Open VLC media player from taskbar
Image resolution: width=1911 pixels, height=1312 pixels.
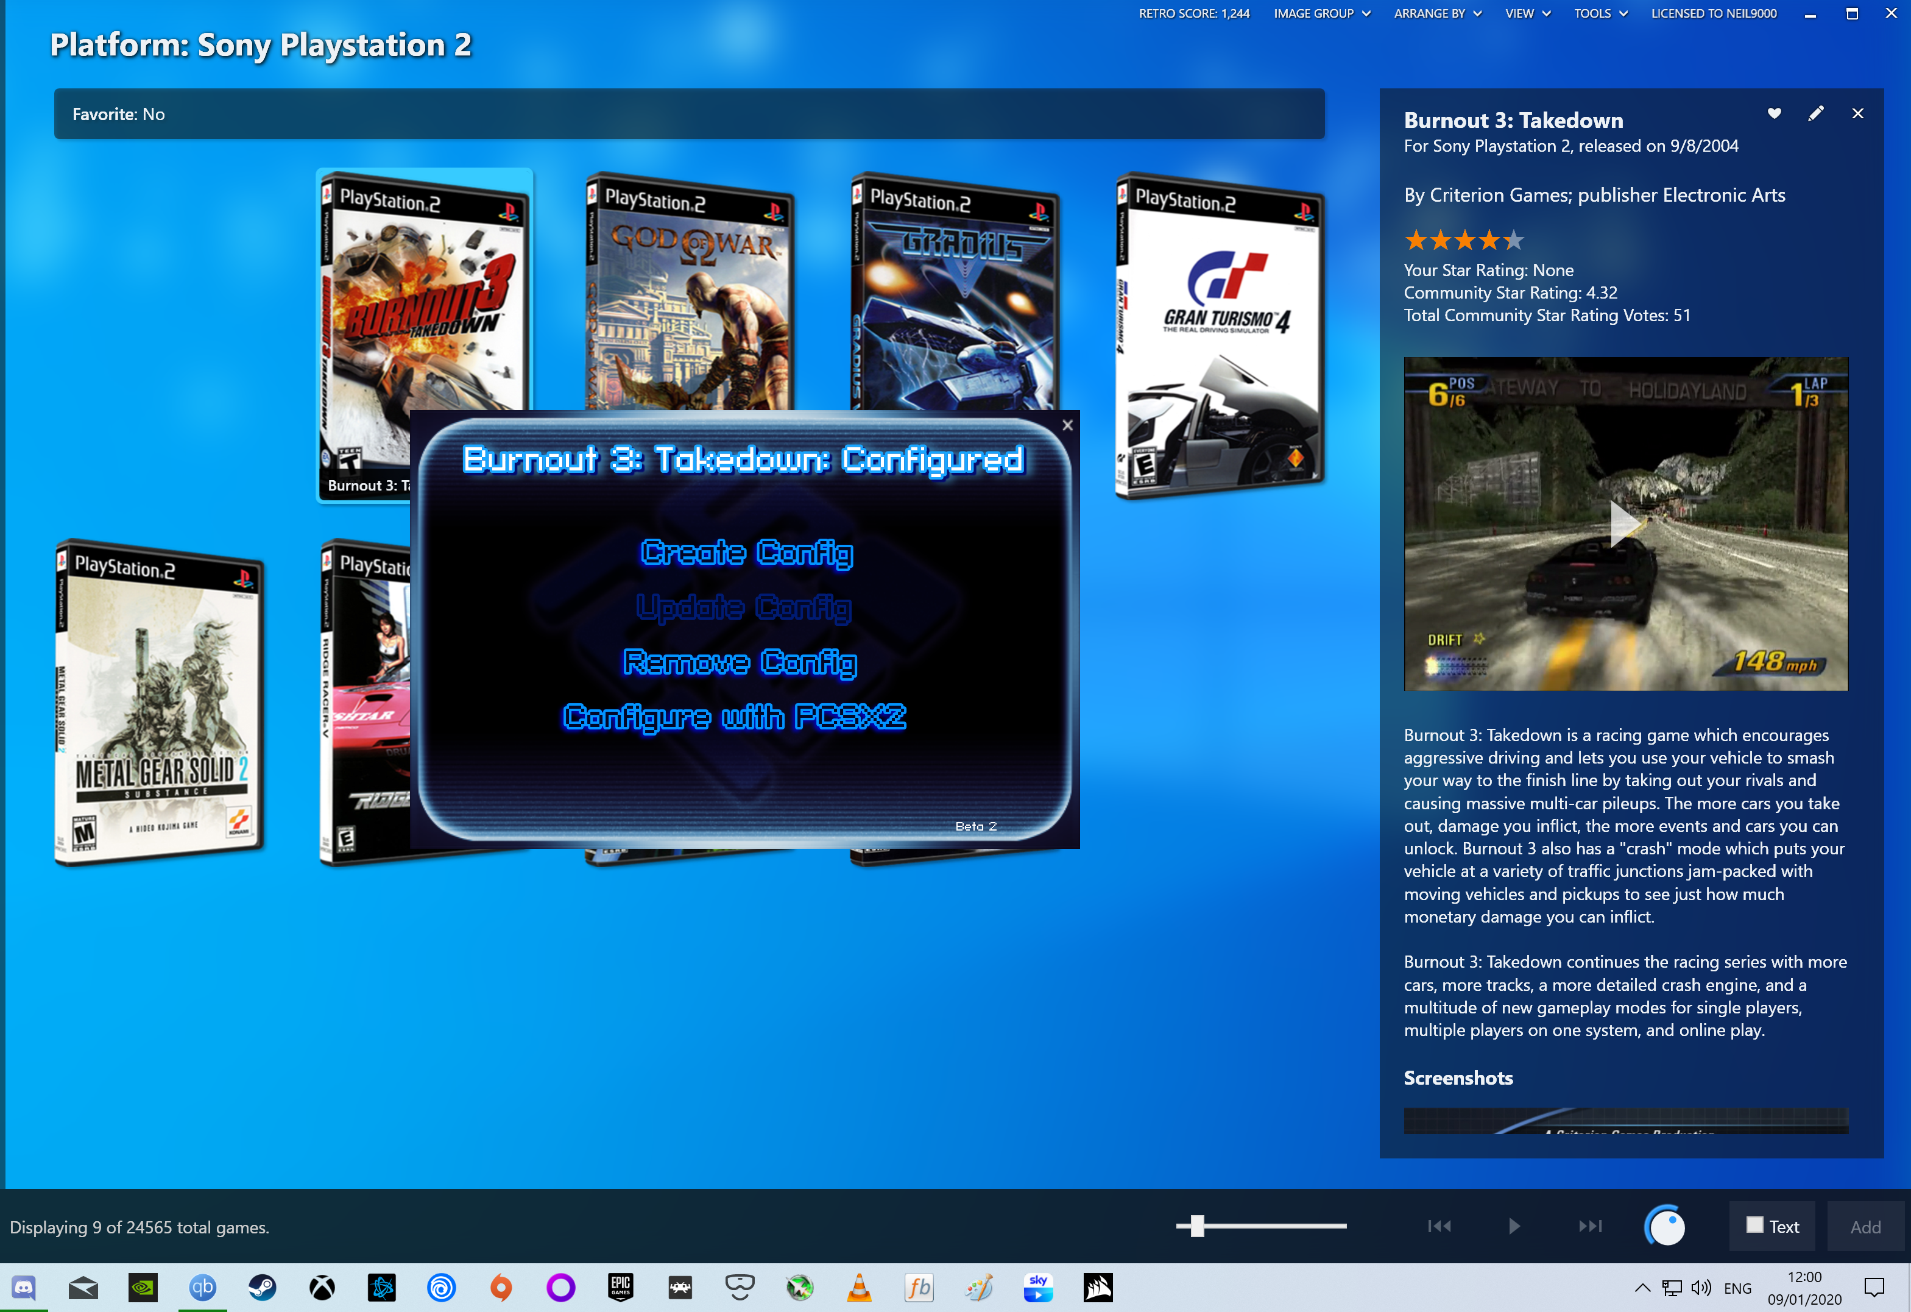click(860, 1288)
